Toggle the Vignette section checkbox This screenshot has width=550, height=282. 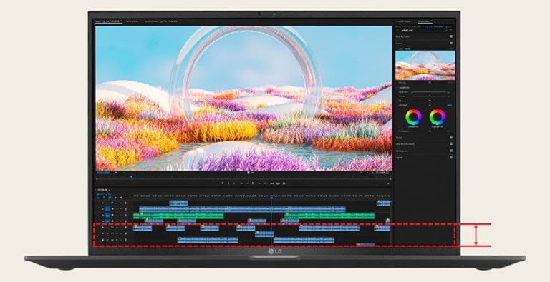click(x=451, y=158)
